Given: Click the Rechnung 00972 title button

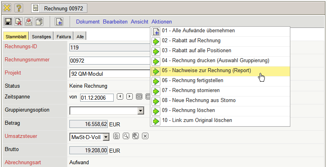Looking at the screenshot, I should coord(59,8).
